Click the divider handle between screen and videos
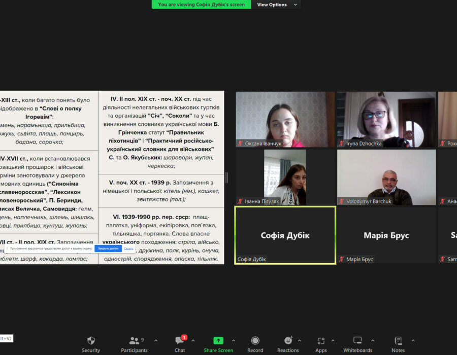The width and height of the screenshot is (457, 355). pyautogui.click(x=226, y=177)
